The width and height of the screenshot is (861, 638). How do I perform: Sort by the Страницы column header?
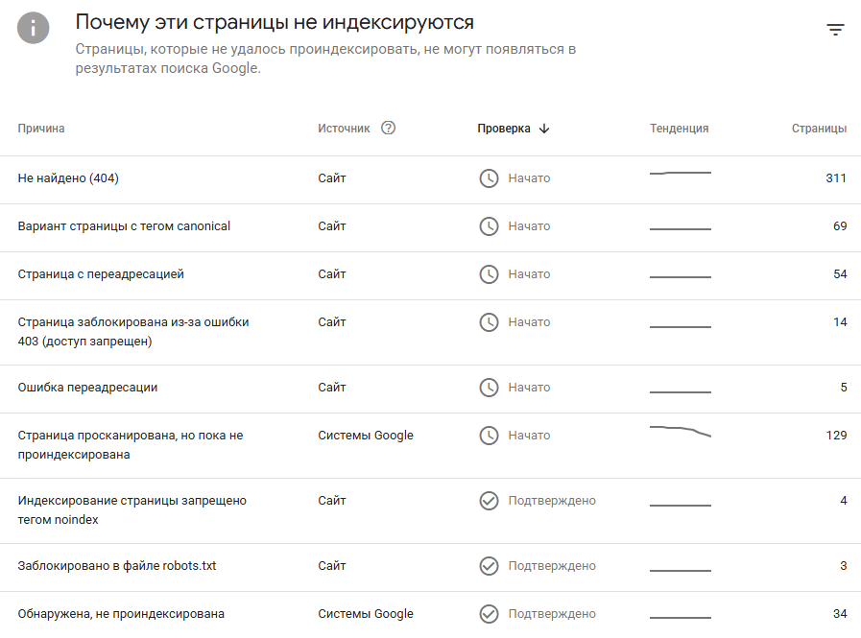click(819, 129)
